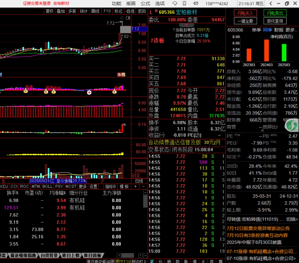Viewport: 299px width, 263px height.
Task: Expand 更多 indicator list
Action: click(x=83, y=186)
